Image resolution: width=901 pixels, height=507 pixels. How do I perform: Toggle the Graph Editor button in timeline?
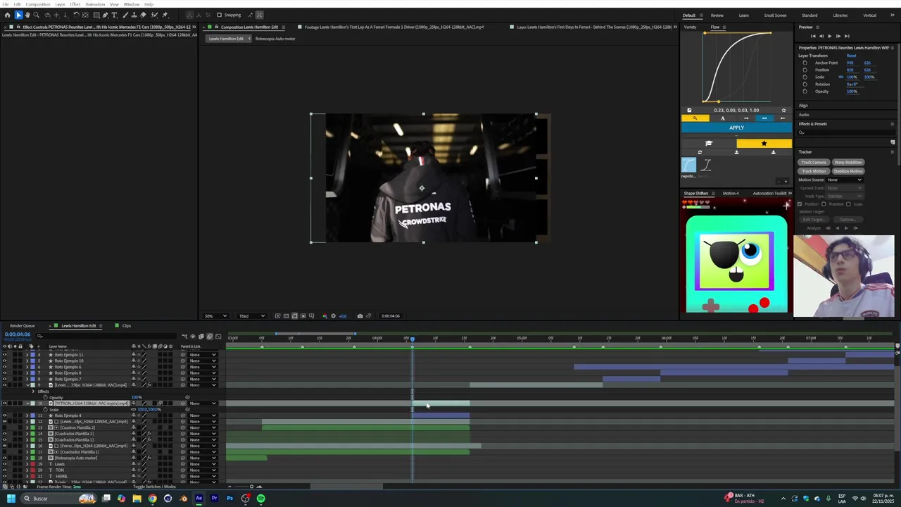(218, 337)
